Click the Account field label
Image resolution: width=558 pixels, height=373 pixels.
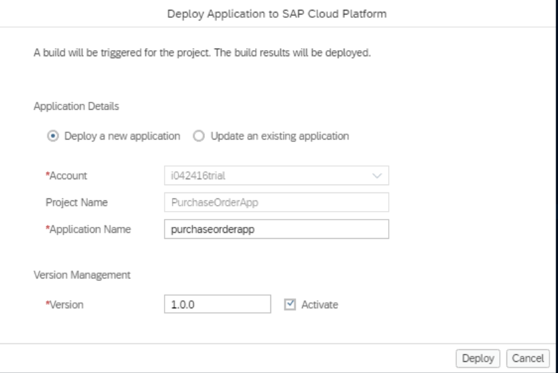click(66, 176)
